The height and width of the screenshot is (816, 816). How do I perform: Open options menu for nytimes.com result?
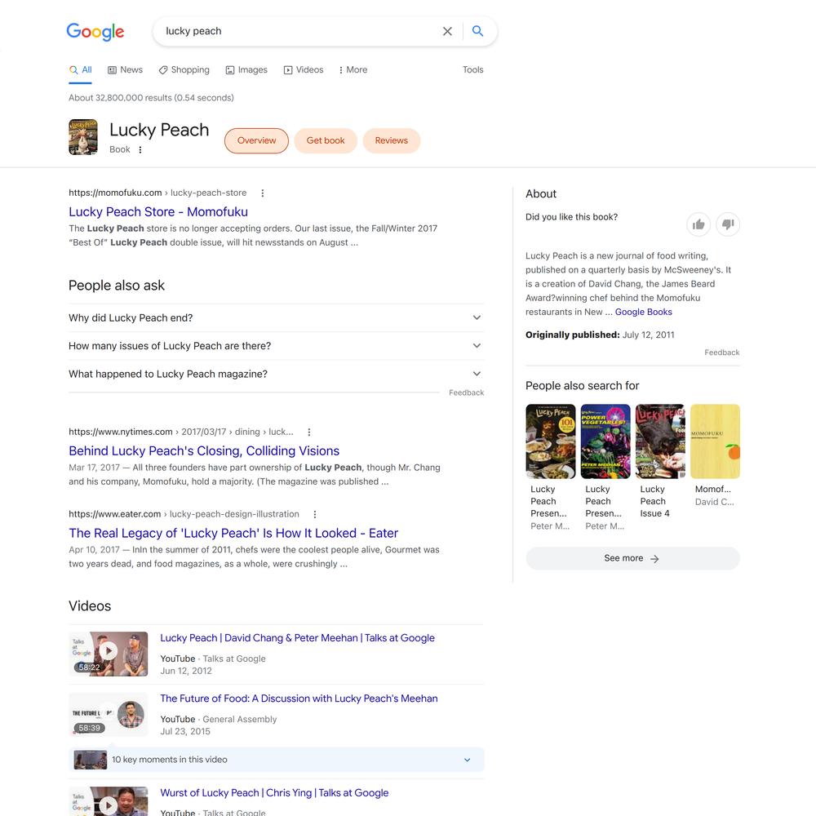click(x=309, y=432)
